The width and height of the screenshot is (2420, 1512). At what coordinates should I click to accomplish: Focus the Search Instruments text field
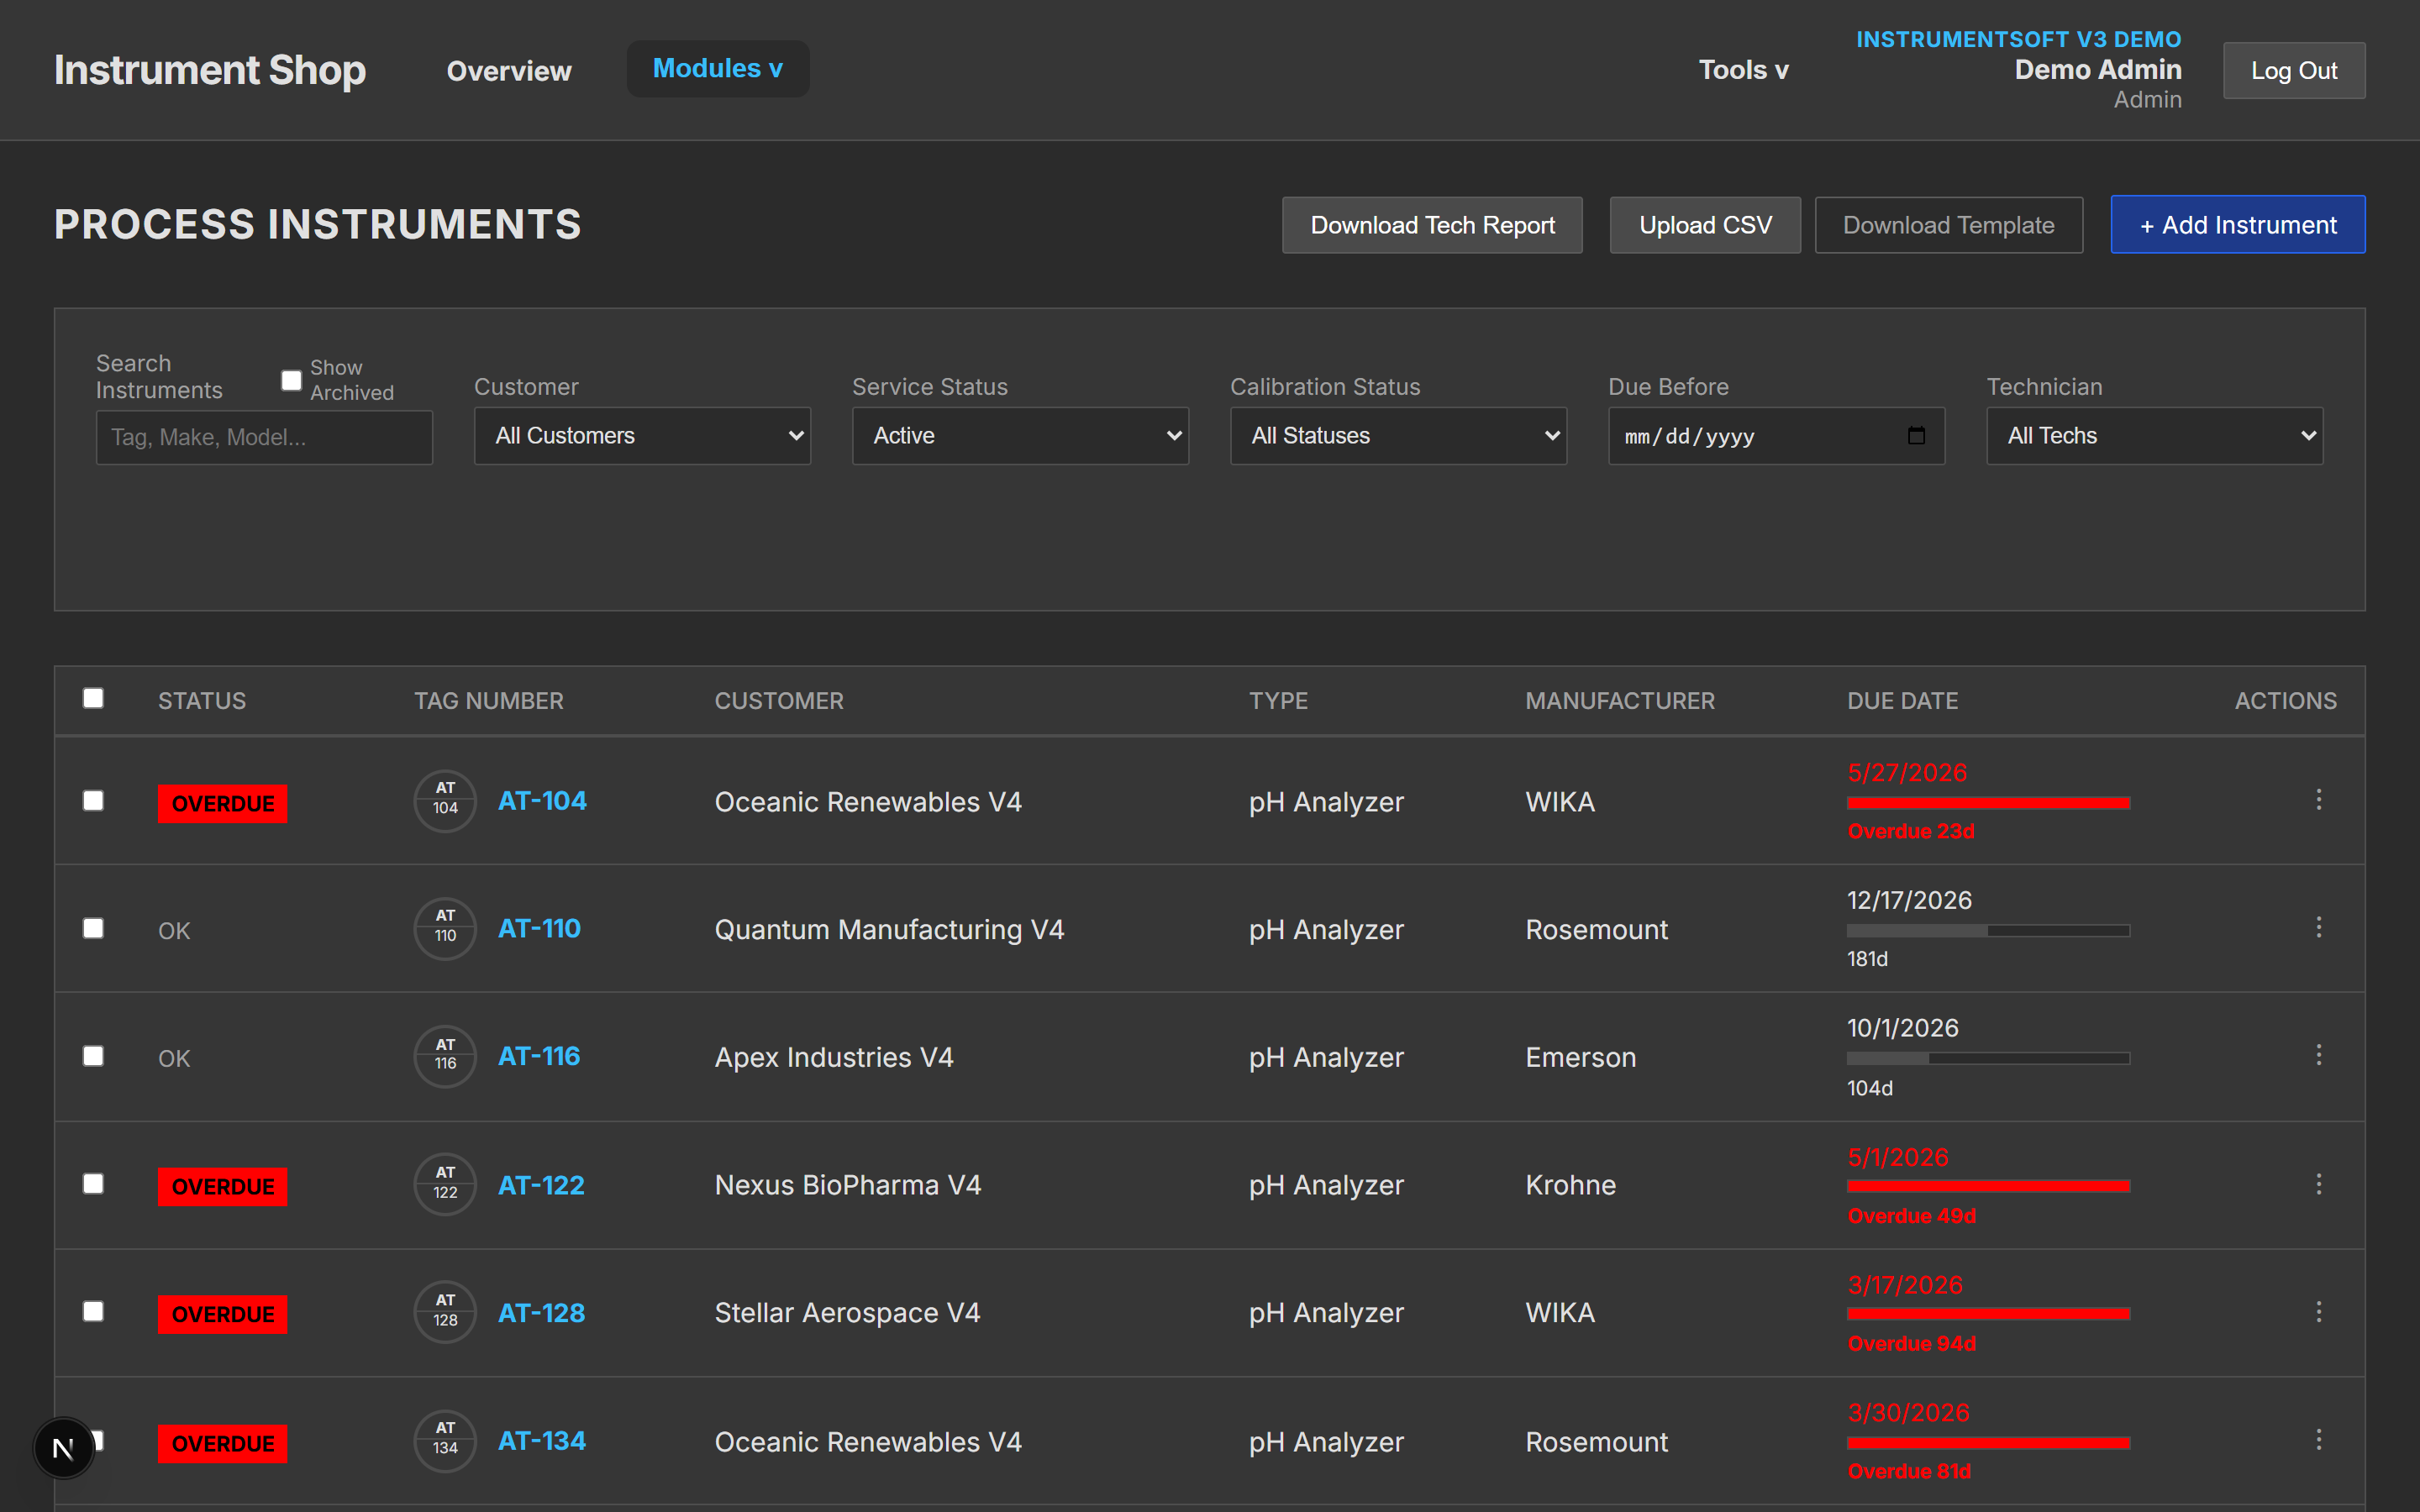tap(264, 437)
